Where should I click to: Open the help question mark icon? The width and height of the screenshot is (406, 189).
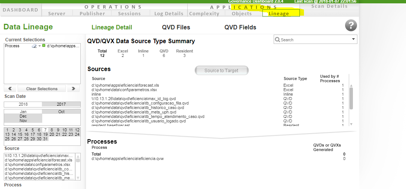tap(351, 25)
